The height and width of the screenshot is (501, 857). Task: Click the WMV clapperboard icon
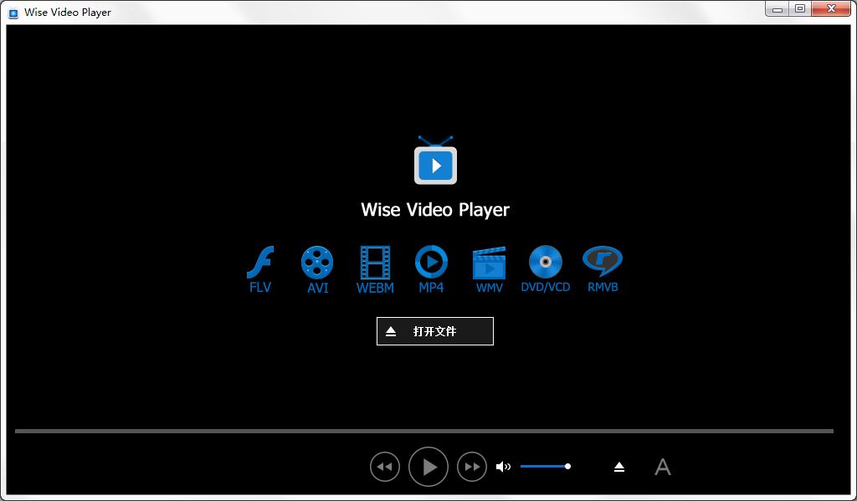pos(489,263)
